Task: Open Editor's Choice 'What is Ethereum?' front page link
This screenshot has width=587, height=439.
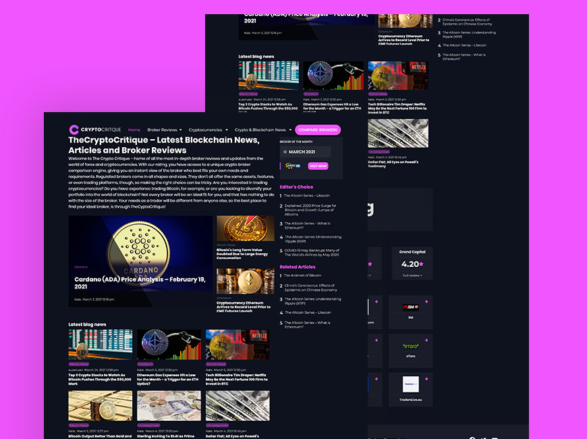Action: click(308, 226)
